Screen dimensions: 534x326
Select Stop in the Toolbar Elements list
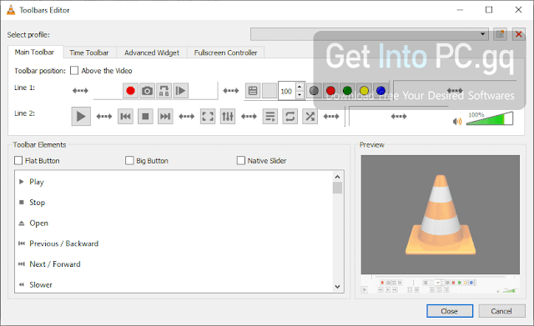[174, 203]
